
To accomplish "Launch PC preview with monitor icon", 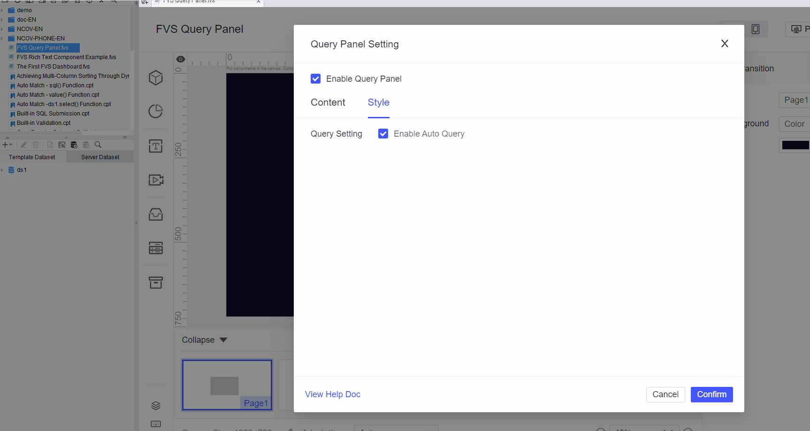I will click(796, 29).
